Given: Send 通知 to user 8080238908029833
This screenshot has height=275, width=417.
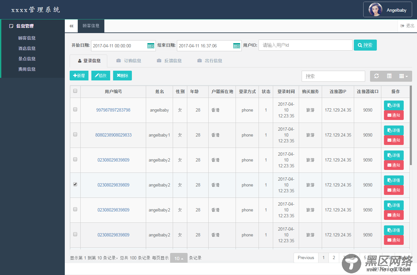Looking at the screenshot, I should pyautogui.click(x=394, y=140).
